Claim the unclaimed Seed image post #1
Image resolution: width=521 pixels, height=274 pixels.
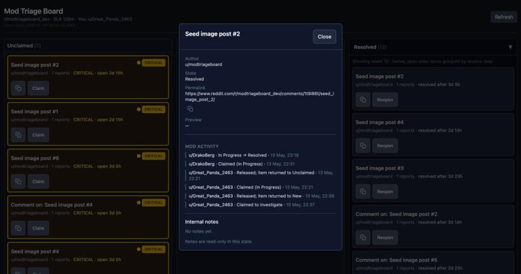pos(38,135)
